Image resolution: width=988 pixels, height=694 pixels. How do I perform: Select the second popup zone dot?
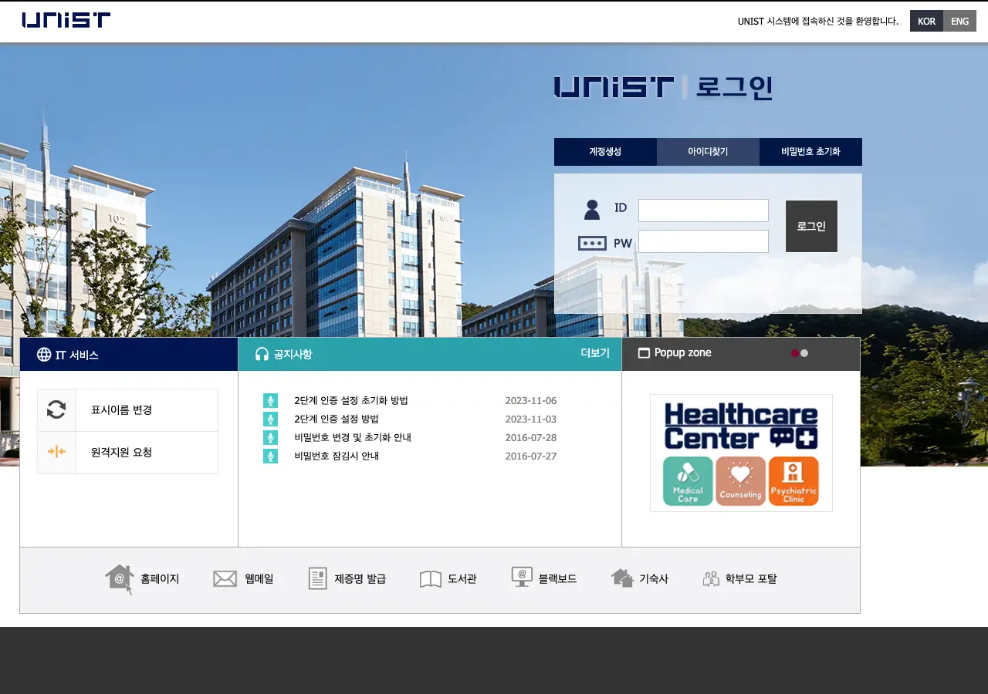pos(804,353)
